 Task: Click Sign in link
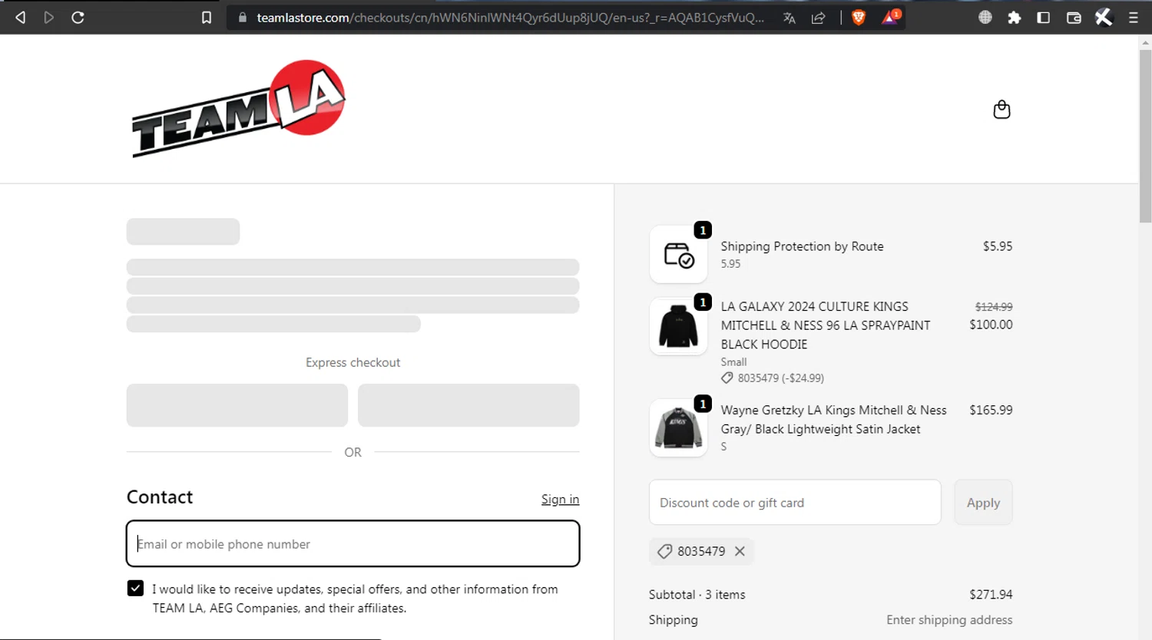[x=560, y=499]
